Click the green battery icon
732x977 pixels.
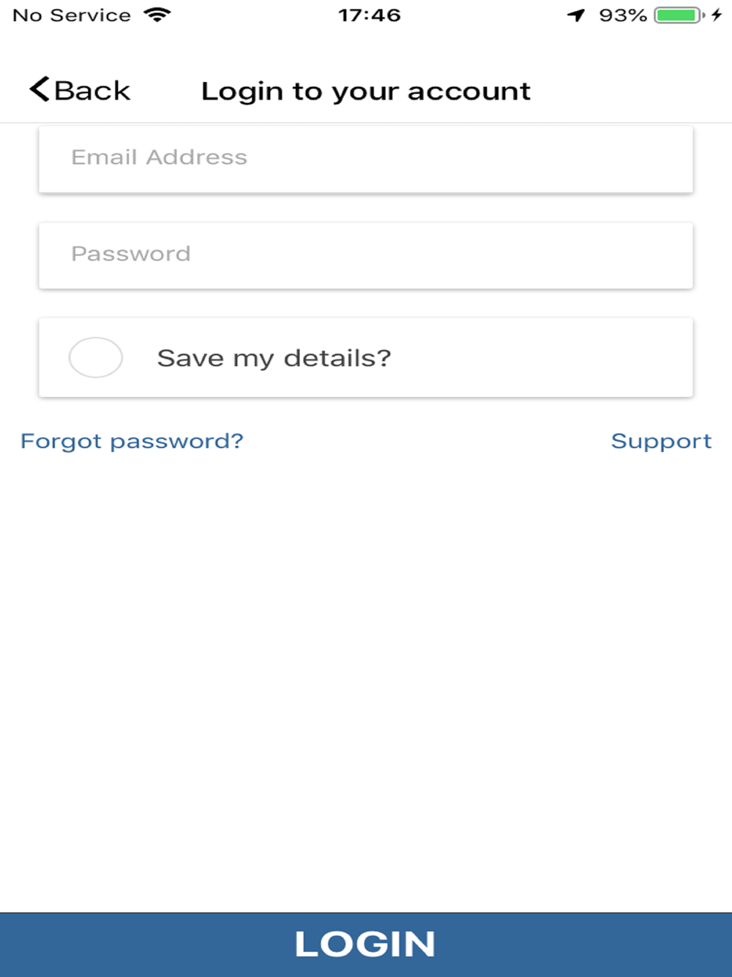tap(679, 15)
